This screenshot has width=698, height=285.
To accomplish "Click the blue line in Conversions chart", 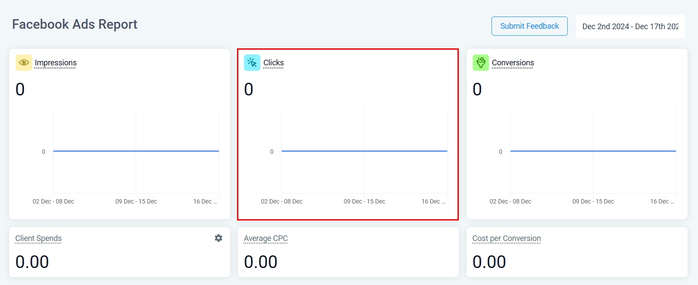I will pos(593,151).
